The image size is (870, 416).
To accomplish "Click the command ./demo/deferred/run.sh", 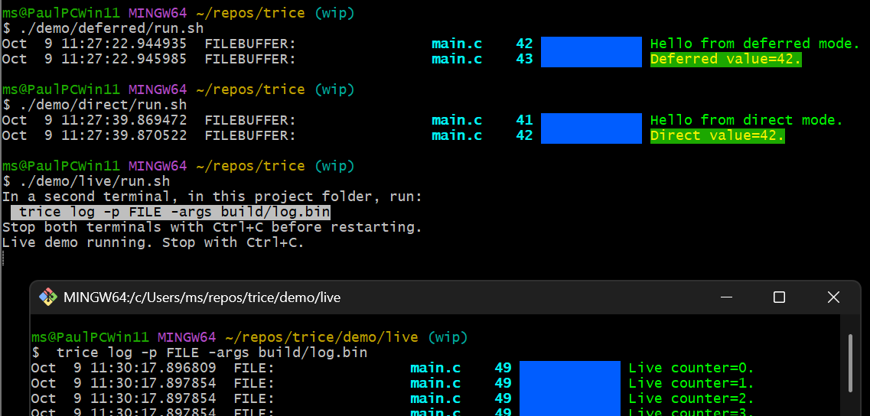I will (x=112, y=28).
